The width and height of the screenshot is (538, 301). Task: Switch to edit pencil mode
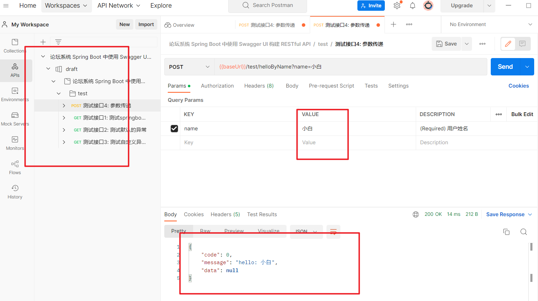(x=508, y=44)
